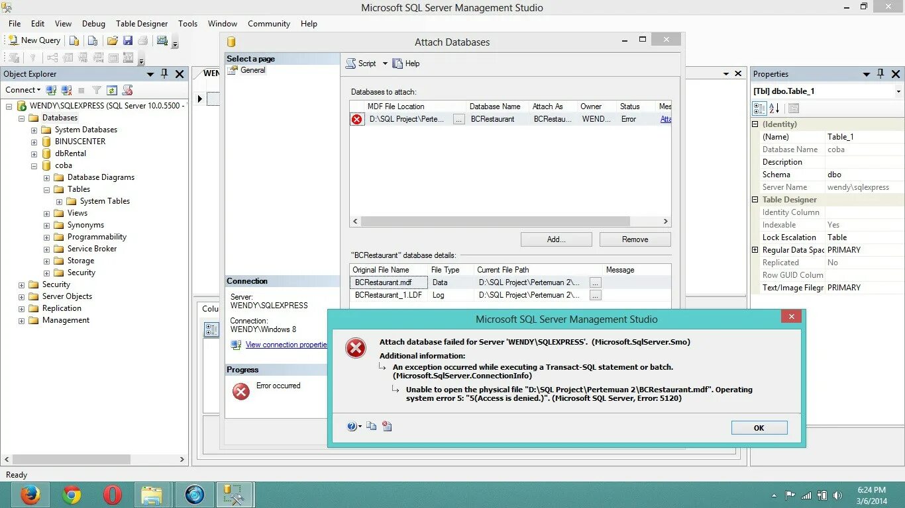Open the Tools menu
Screen dimensions: 905x508
coord(187,23)
